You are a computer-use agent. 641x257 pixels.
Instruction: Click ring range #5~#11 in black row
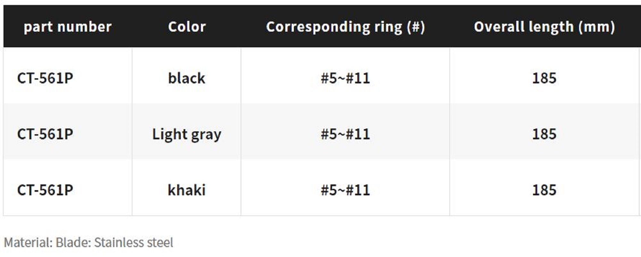[345, 78]
